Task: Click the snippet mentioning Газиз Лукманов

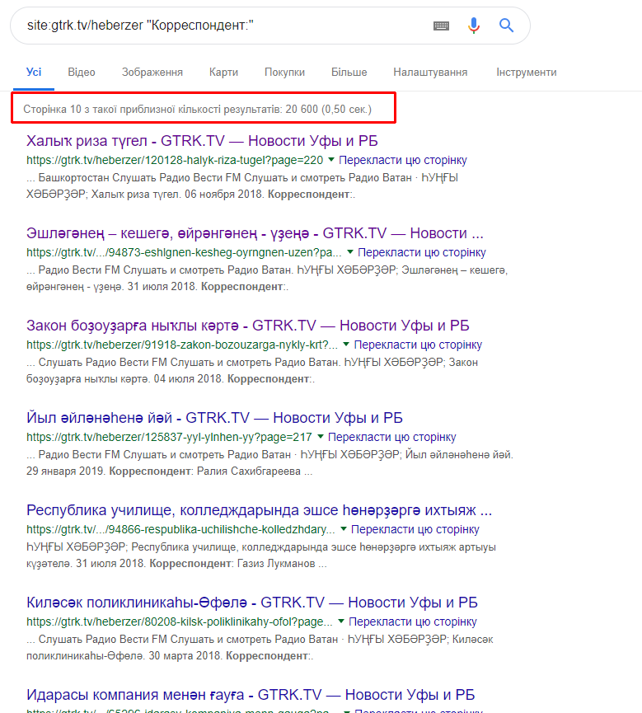Action: point(261,556)
